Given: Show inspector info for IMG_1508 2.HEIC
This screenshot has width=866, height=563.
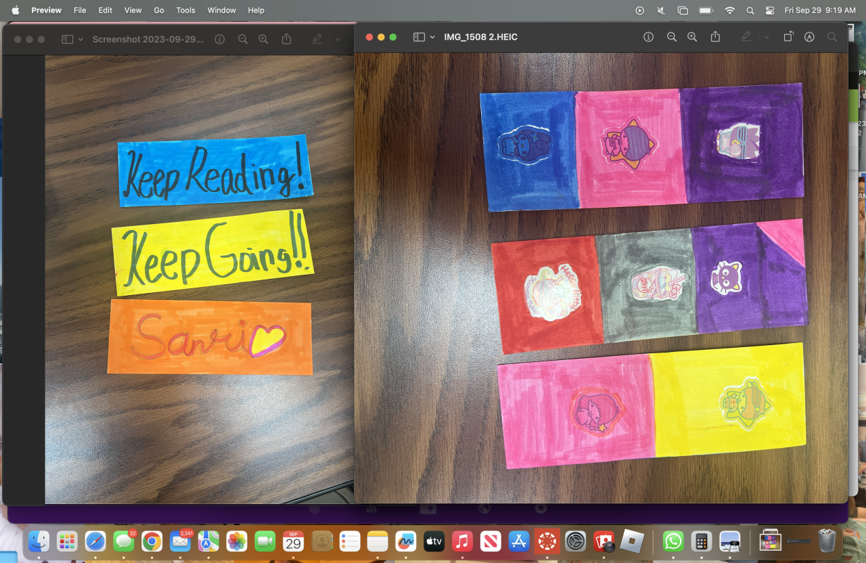Looking at the screenshot, I should [648, 37].
